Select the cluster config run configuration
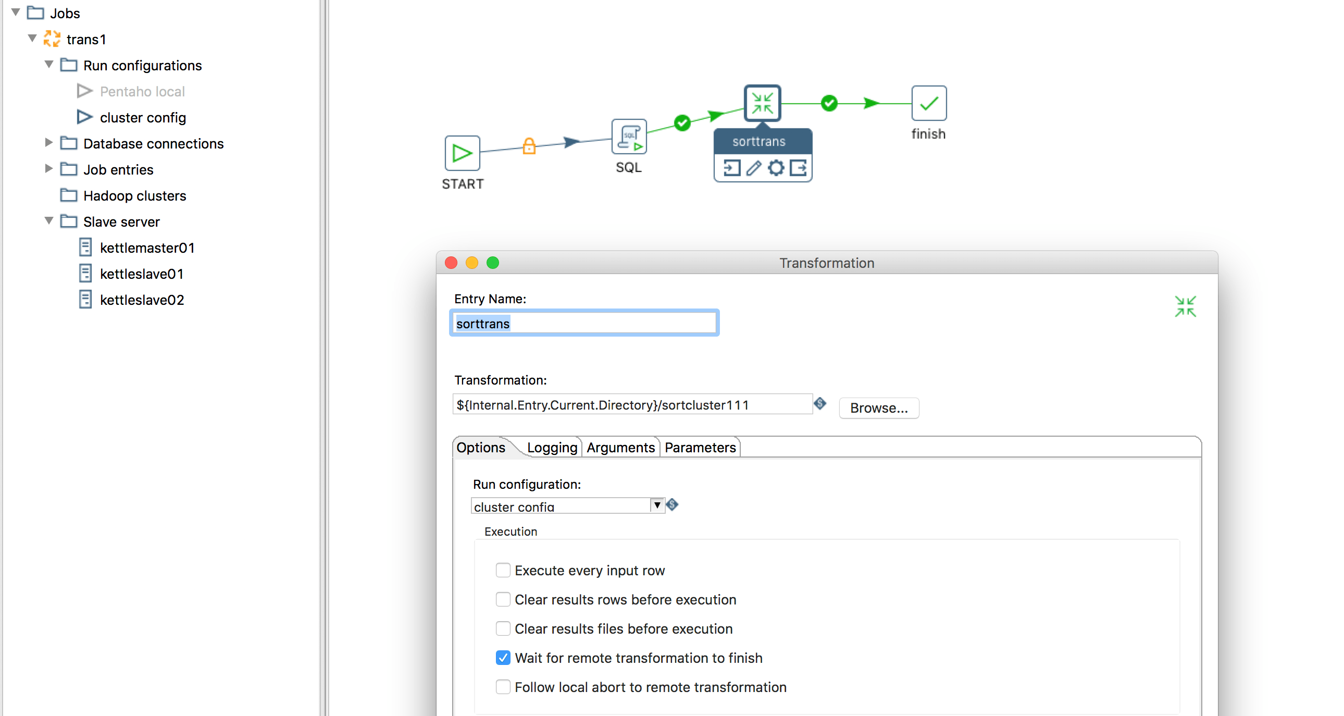 tap(142, 117)
